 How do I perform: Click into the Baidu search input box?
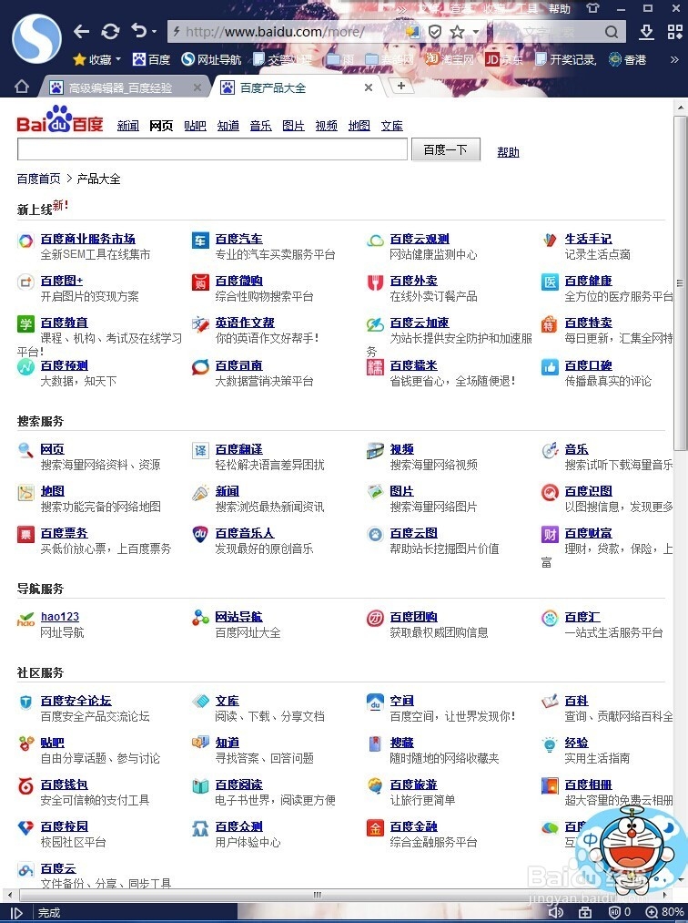tap(212, 149)
